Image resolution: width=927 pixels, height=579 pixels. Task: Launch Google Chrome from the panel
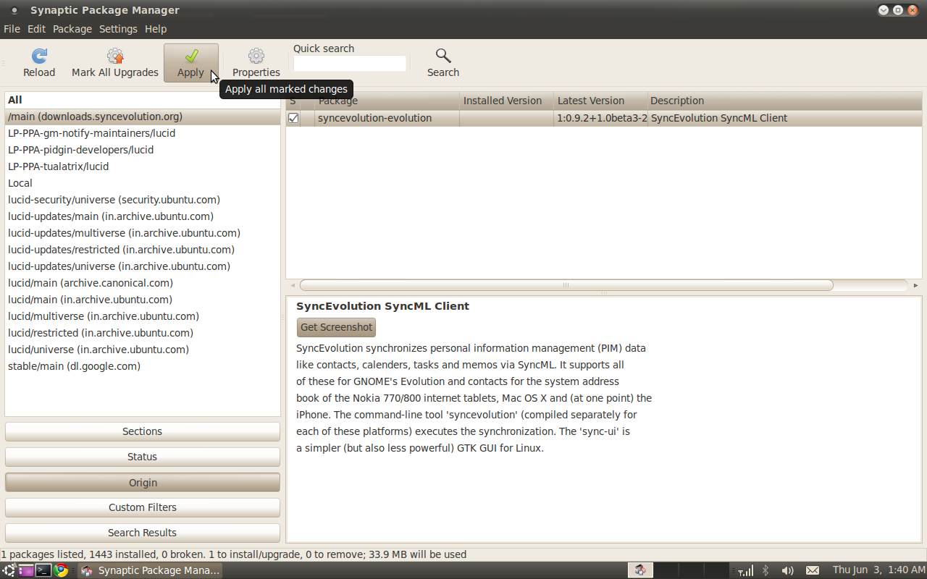click(61, 570)
